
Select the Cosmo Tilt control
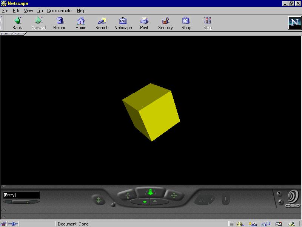(x=127, y=195)
